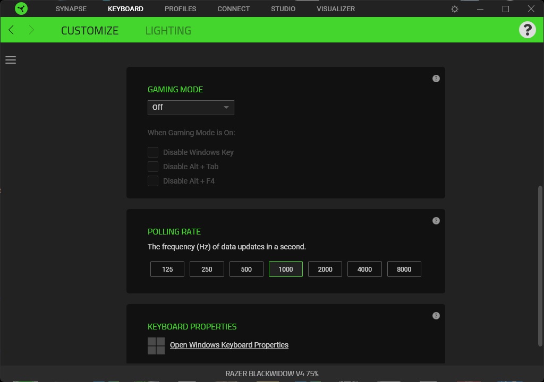The image size is (544, 382).
Task: Tick the Disable Alt + Tab checkbox
Action: (x=153, y=167)
